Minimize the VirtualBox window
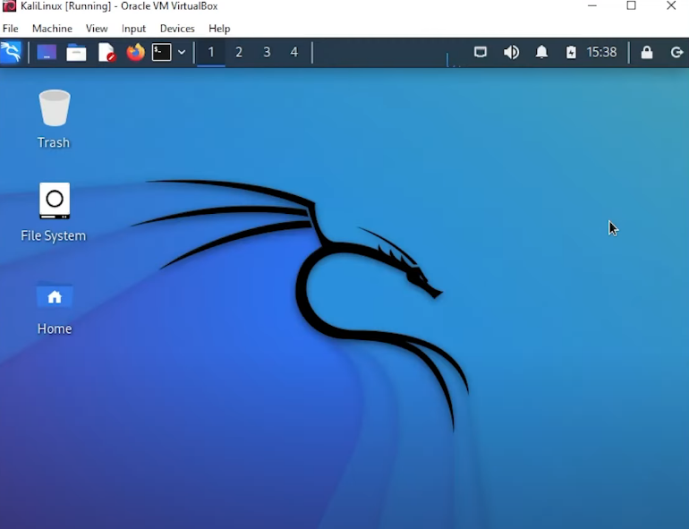 coord(591,5)
